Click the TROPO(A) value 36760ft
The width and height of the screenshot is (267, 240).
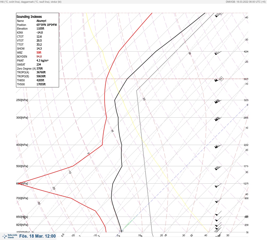(x=41, y=72)
